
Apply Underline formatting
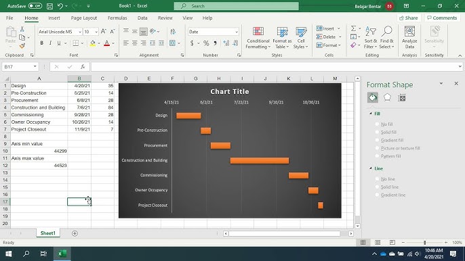coord(59,43)
